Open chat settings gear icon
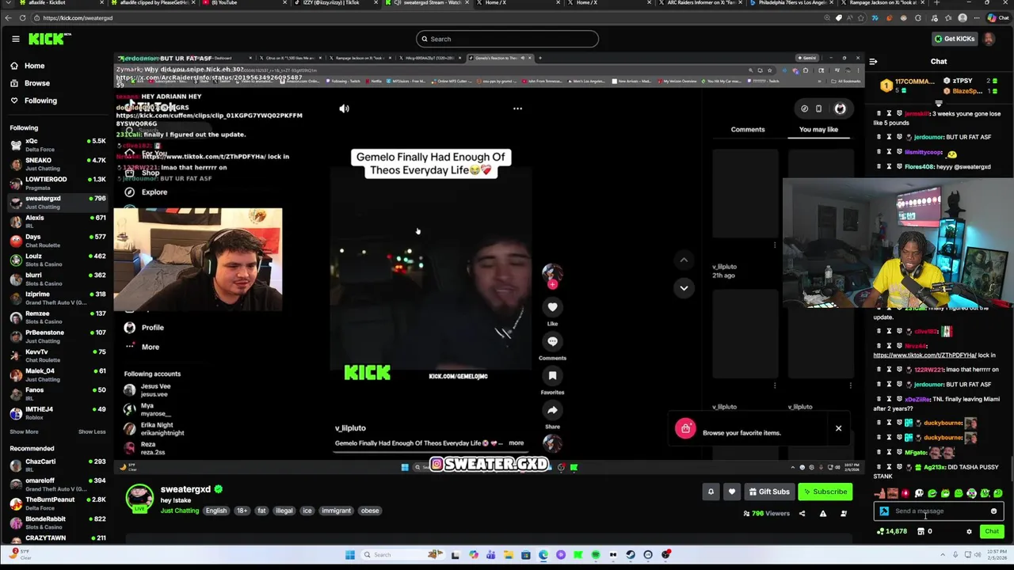Image resolution: width=1014 pixels, height=570 pixels. pyautogui.click(x=969, y=532)
